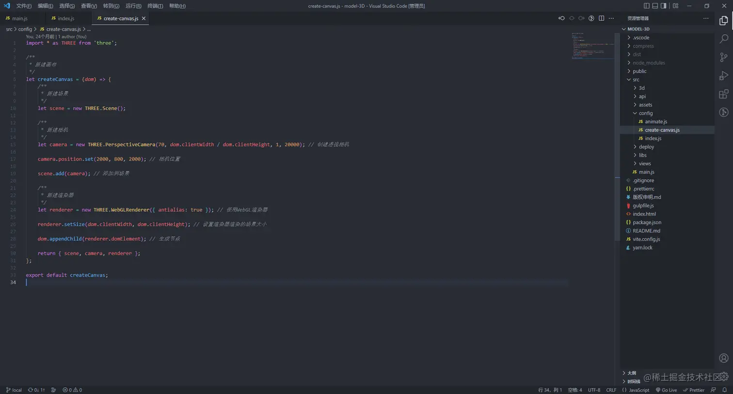Viewport: 733px width, 394px height.
Task: Click the config breadcrumb segment
Action: 25,29
